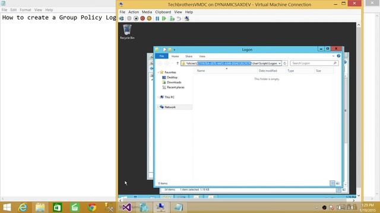Open the File tab in Logon explorer window
380x213 pixels.
pos(161,56)
